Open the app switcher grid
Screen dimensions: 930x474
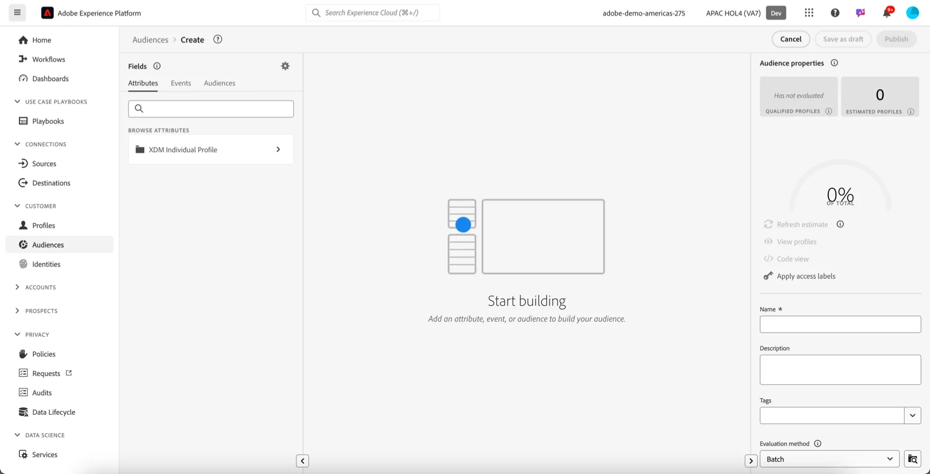809,13
